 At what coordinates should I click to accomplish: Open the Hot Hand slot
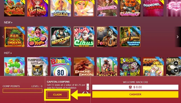point(37,8)
